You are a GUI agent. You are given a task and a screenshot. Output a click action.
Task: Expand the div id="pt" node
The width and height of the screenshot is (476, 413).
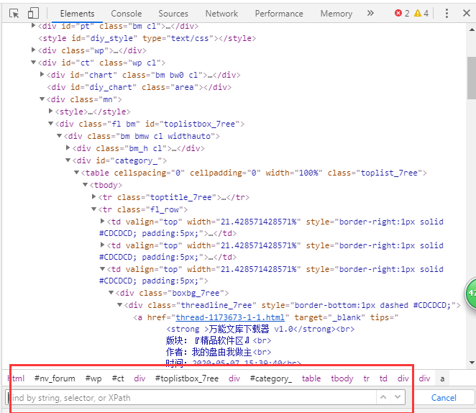click(33, 25)
